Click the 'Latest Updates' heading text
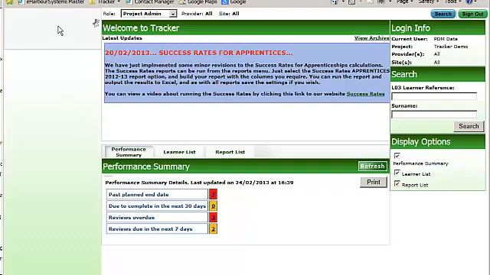 [122, 38]
